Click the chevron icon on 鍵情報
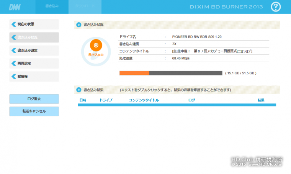Screen dimensions: 291x174 14,76
